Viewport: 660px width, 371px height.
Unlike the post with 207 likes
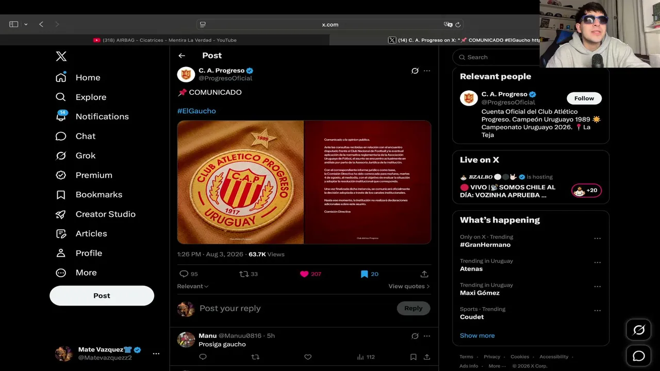click(x=310, y=274)
